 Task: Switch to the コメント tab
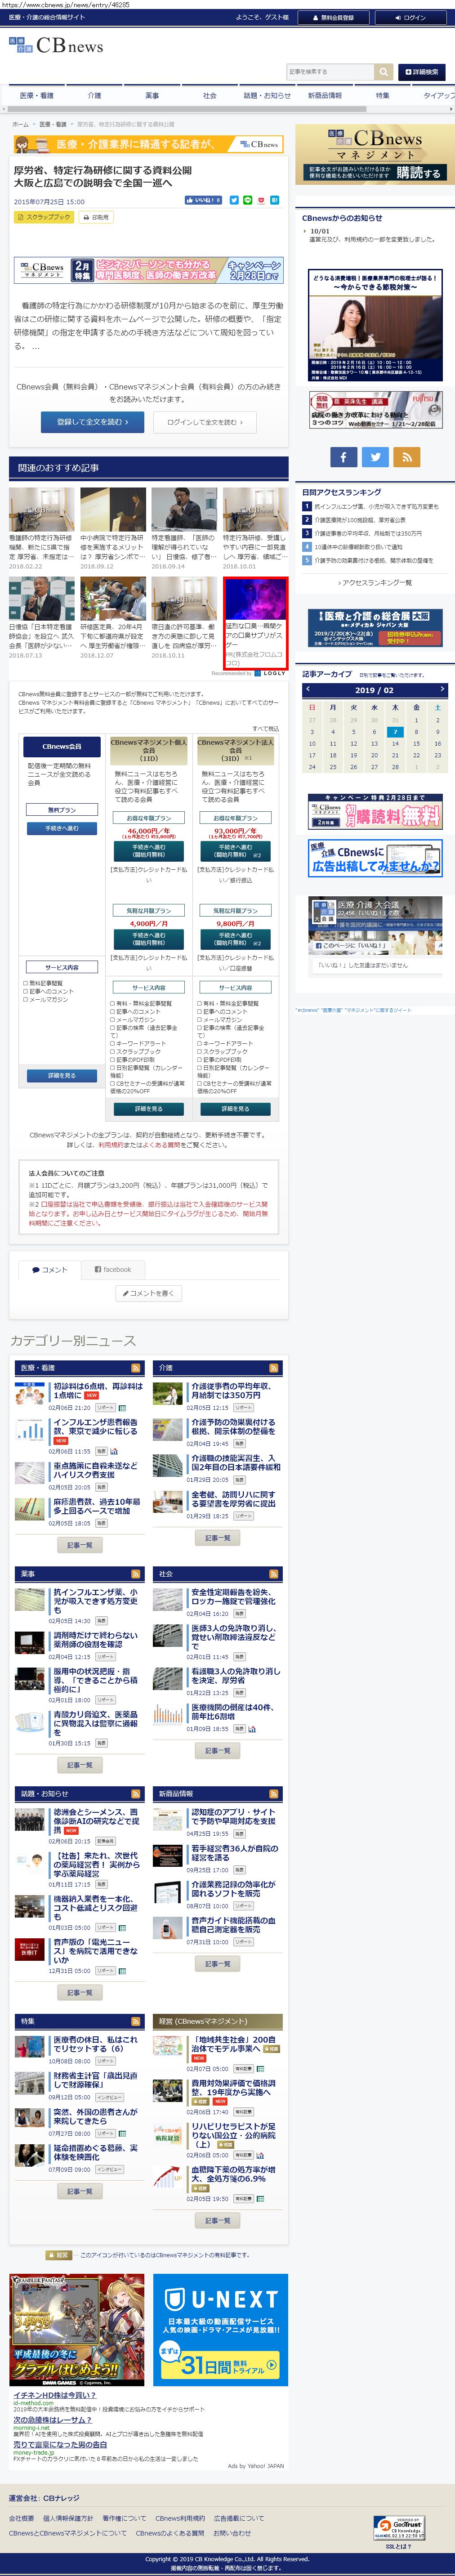point(49,1269)
